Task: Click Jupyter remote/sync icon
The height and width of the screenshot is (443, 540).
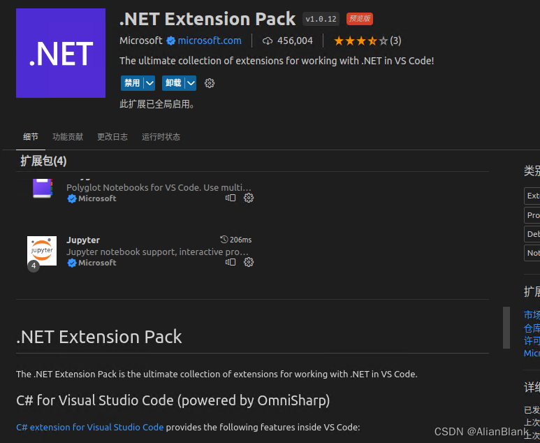Action: click(x=231, y=262)
